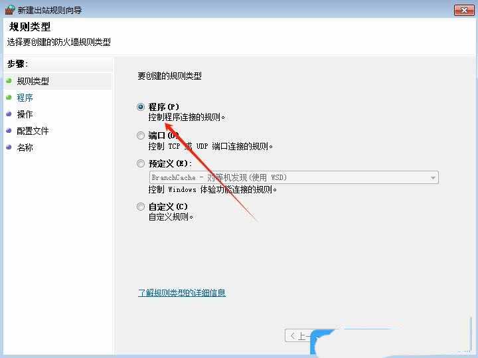The width and height of the screenshot is (478, 358).
Task: Select the 预定义(E) radio button
Action: point(140,163)
